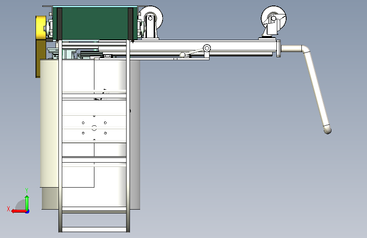Select the dark green motor housing block
Viewport: 367px width, 238px height.
click(95, 23)
